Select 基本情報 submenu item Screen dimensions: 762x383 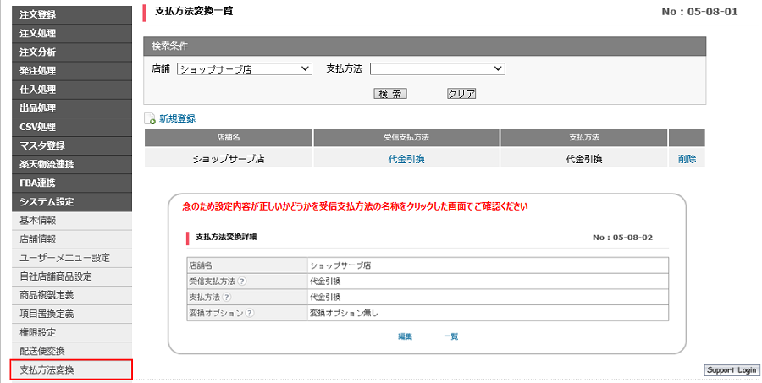tap(72, 221)
